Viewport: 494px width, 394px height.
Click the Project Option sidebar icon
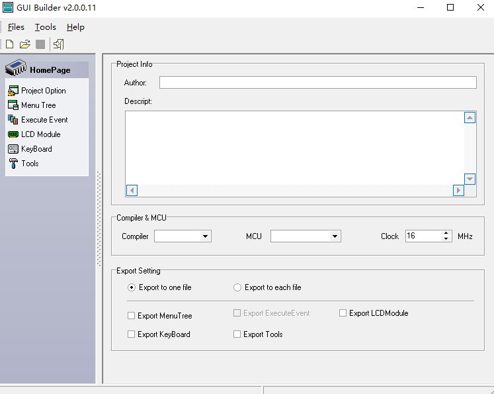coord(13,91)
